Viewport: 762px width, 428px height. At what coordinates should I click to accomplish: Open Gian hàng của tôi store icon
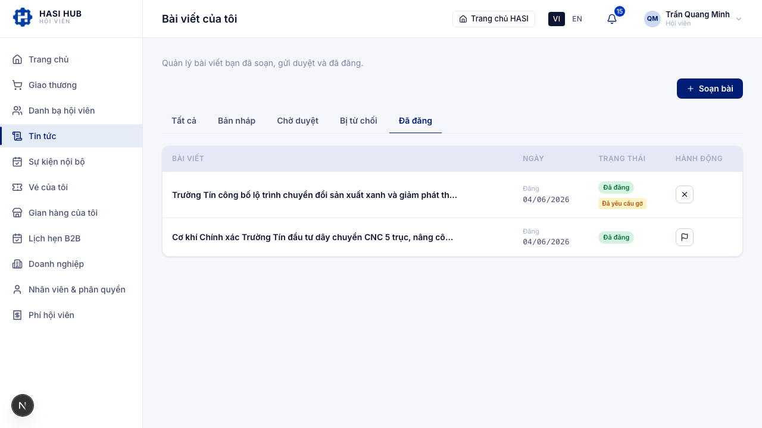pyautogui.click(x=17, y=213)
